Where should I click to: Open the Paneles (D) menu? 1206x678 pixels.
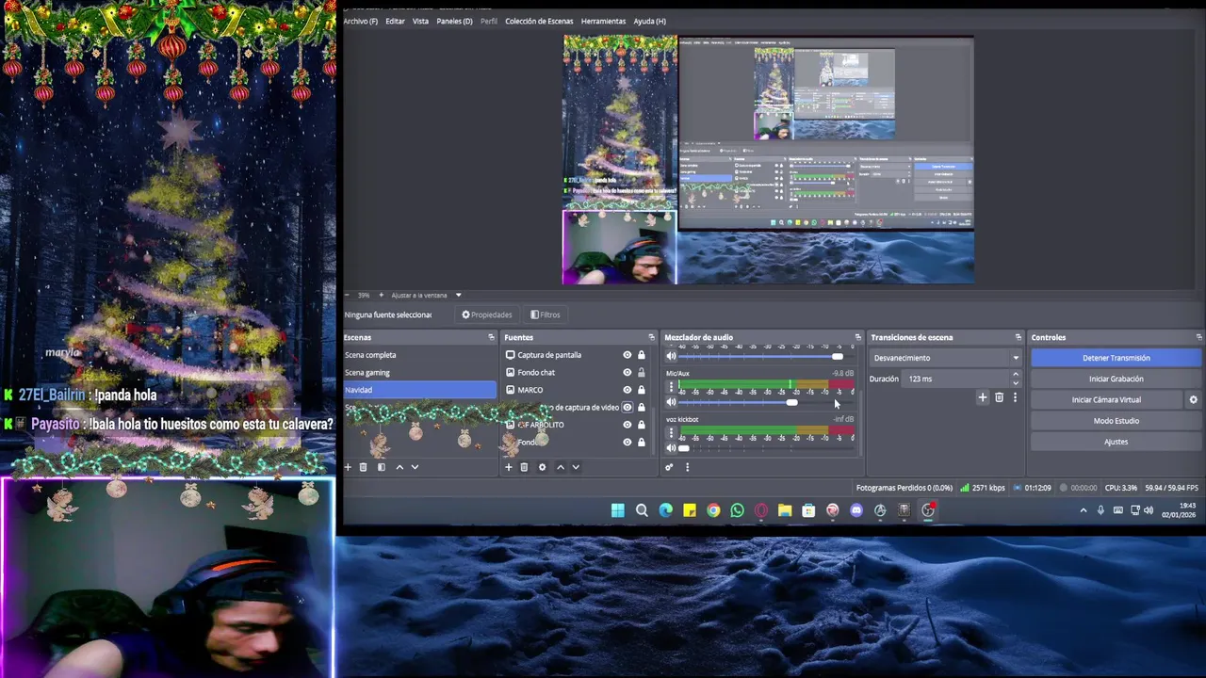click(454, 21)
